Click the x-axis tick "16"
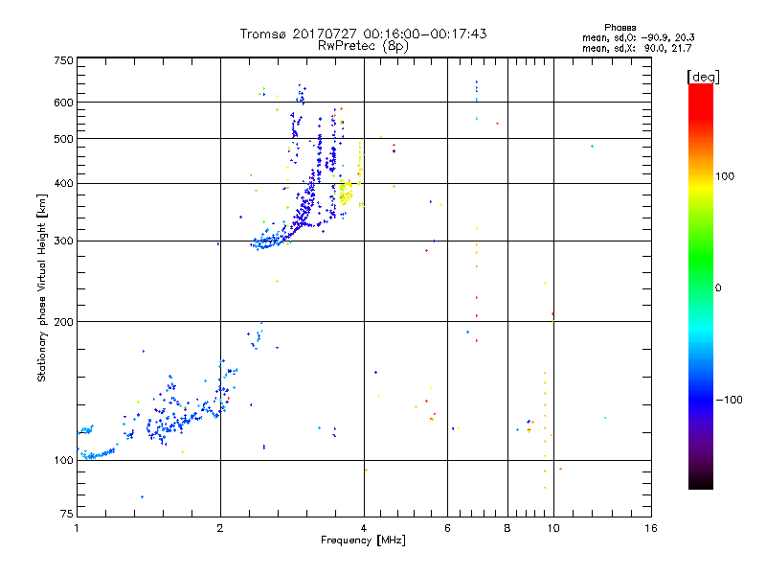766x575 pixels. pyautogui.click(x=651, y=528)
